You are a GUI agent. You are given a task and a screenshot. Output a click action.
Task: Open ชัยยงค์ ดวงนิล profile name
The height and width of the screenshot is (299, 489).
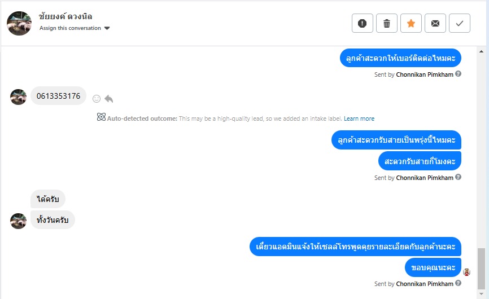(x=66, y=16)
